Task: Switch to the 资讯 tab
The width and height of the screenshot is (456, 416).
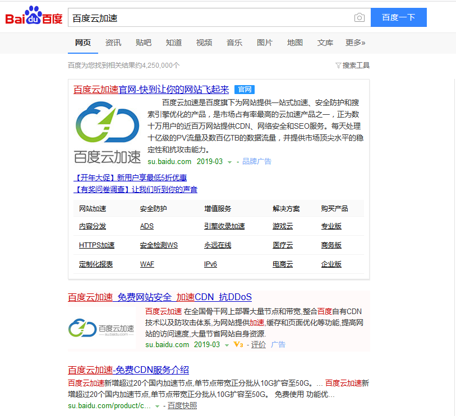Action: (113, 43)
